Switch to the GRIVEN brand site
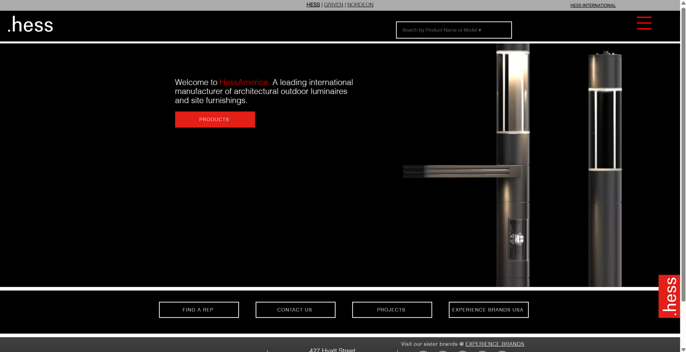 [333, 5]
